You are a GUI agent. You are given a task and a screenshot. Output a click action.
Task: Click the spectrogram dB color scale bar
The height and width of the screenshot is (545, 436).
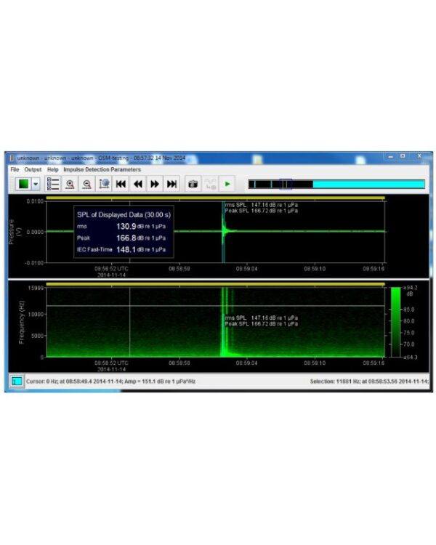pyautogui.click(x=395, y=322)
